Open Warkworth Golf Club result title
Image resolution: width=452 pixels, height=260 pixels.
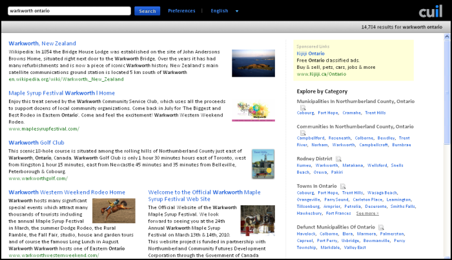(36, 143)
